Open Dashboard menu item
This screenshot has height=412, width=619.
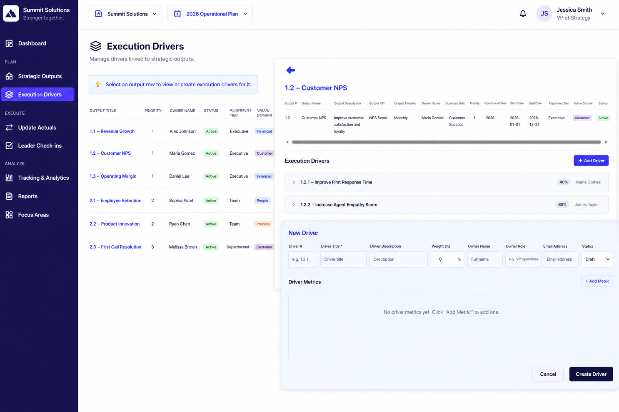tap(37, 43)
